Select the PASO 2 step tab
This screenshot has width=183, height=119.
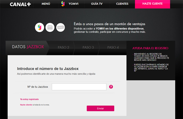tap(63, 47)
